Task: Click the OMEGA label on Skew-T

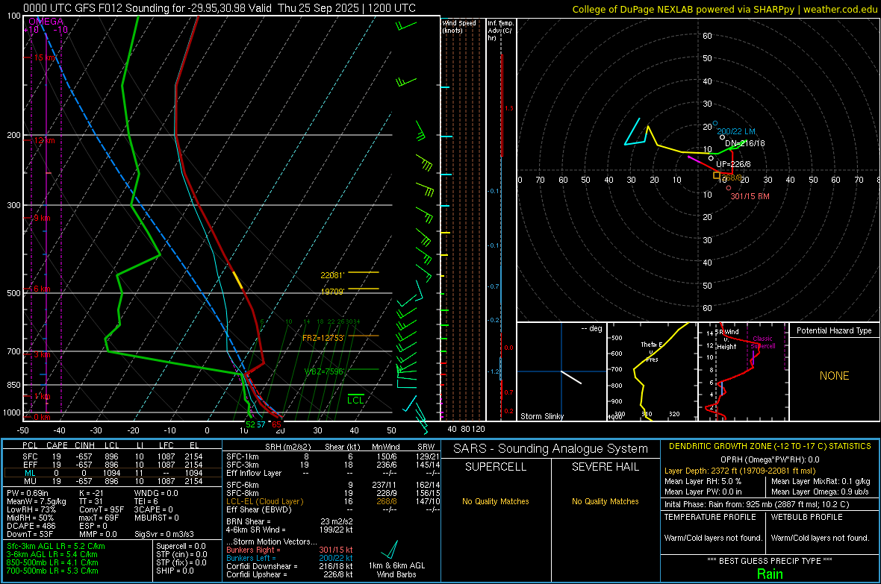Action: pos(46,22)
